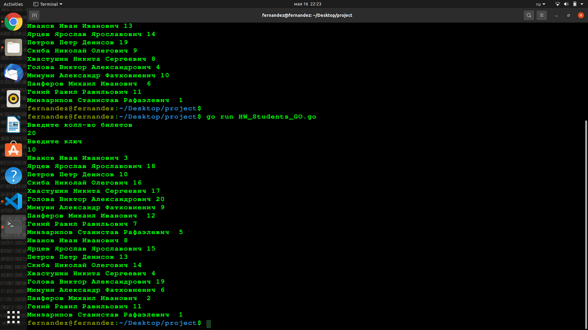Open the Help application from the dock
588x330 pixels.
tap(13, 176)
